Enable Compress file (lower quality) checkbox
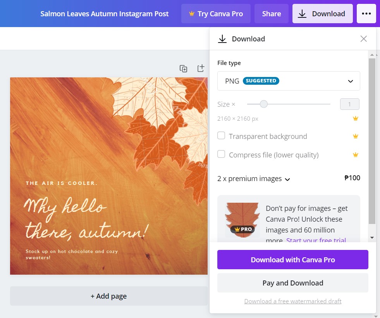Screen dimensions: 380x318 point(221,154)
